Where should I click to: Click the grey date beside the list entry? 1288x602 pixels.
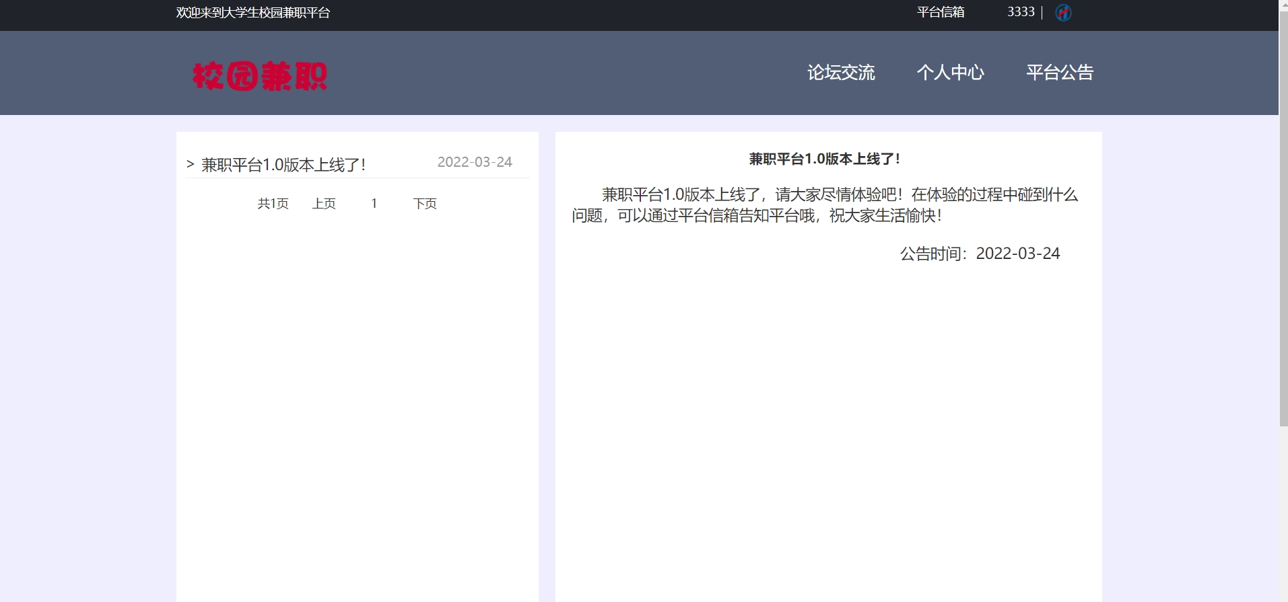click(475, 162)
